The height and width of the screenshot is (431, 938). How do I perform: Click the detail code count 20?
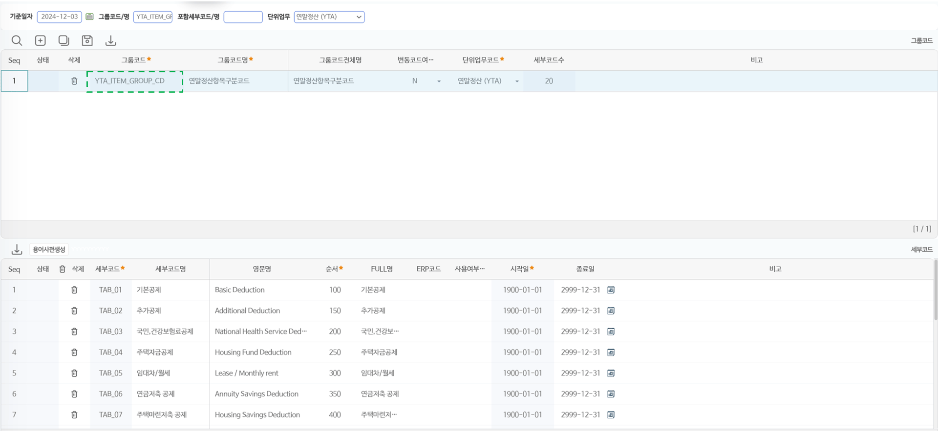tap(549, 81)
